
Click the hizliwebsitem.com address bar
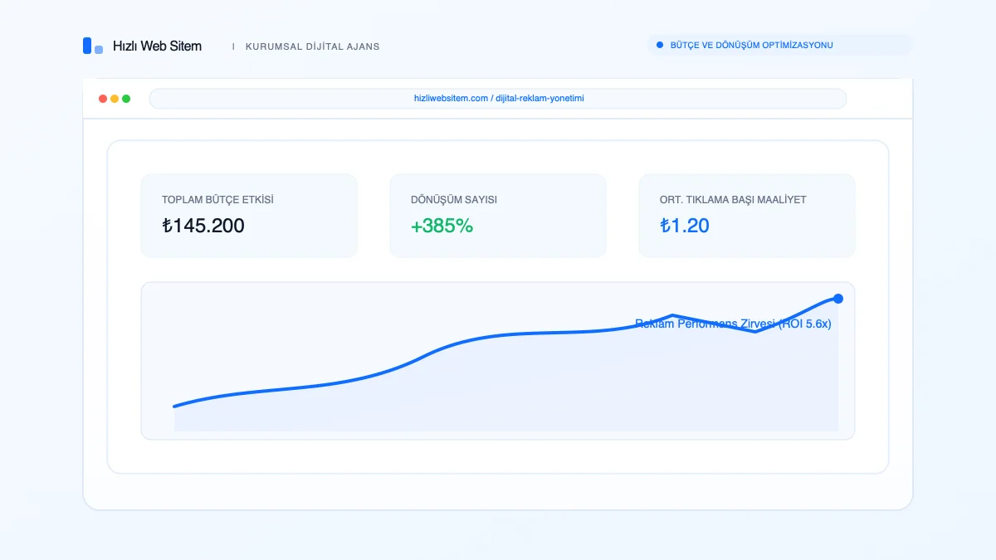tap(498, 99)
